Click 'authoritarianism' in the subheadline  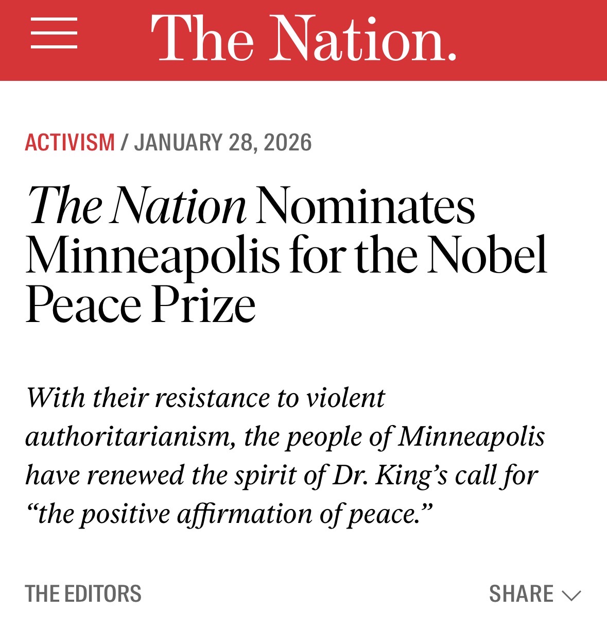[130, 437]
